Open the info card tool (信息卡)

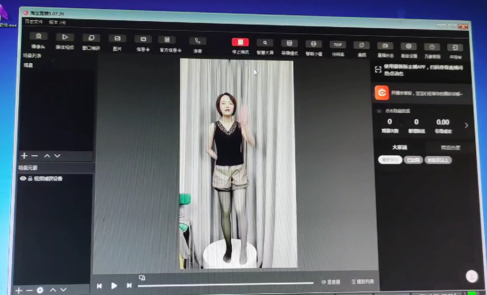click(x=143, y=40)
